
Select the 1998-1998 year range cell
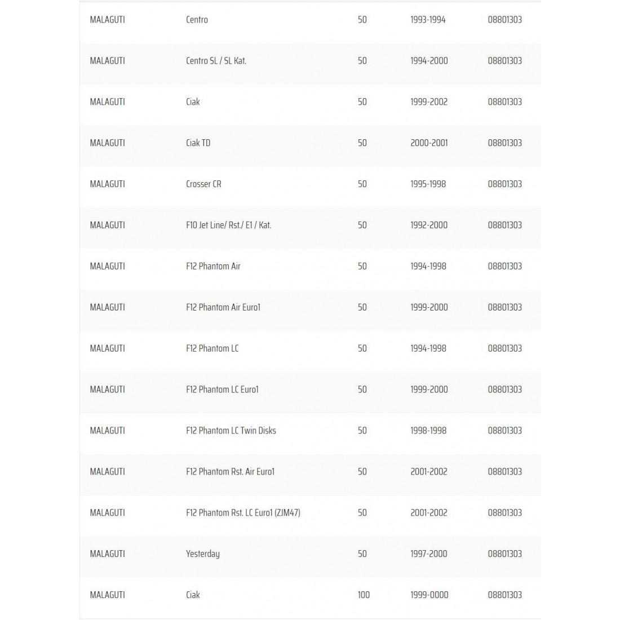428,431
